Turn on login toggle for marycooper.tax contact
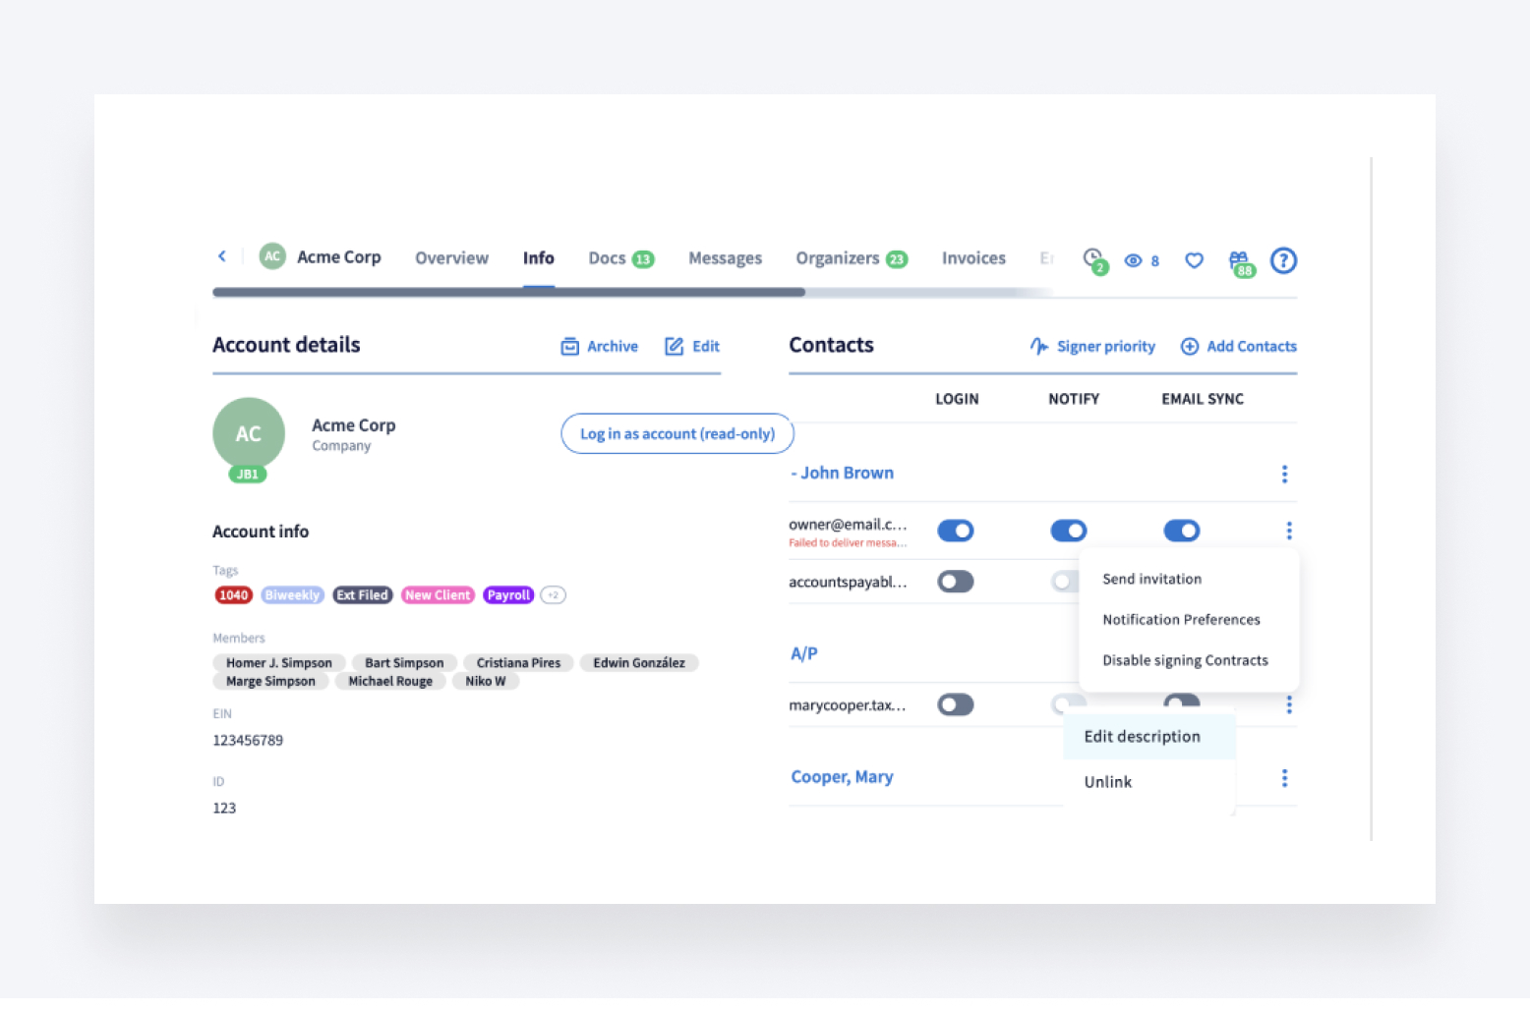1530x1010 pixels. coord(955,704)
